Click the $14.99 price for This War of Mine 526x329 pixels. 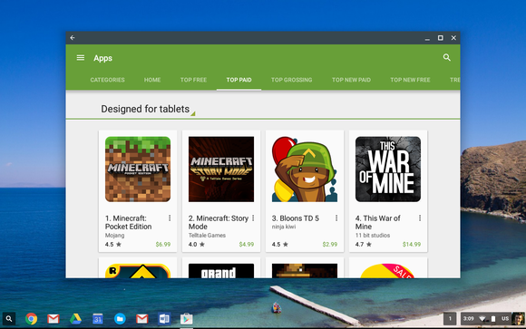click(412, 245)
